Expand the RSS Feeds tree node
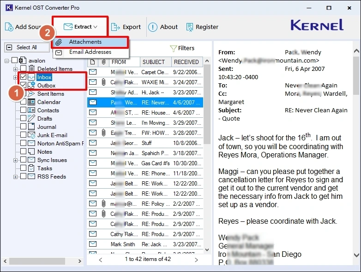Image resolution: width=361 pixels, height=272 pixels. pos(15,177)
